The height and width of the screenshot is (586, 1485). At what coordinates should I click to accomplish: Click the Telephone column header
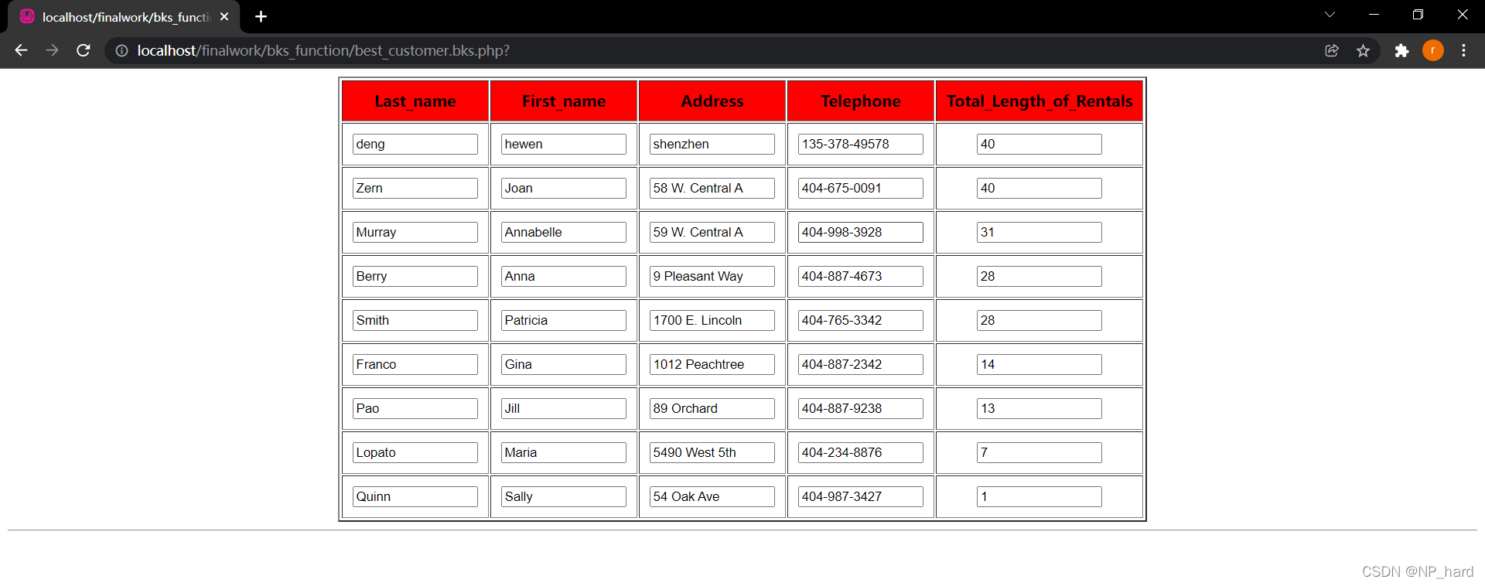[861, 101]
